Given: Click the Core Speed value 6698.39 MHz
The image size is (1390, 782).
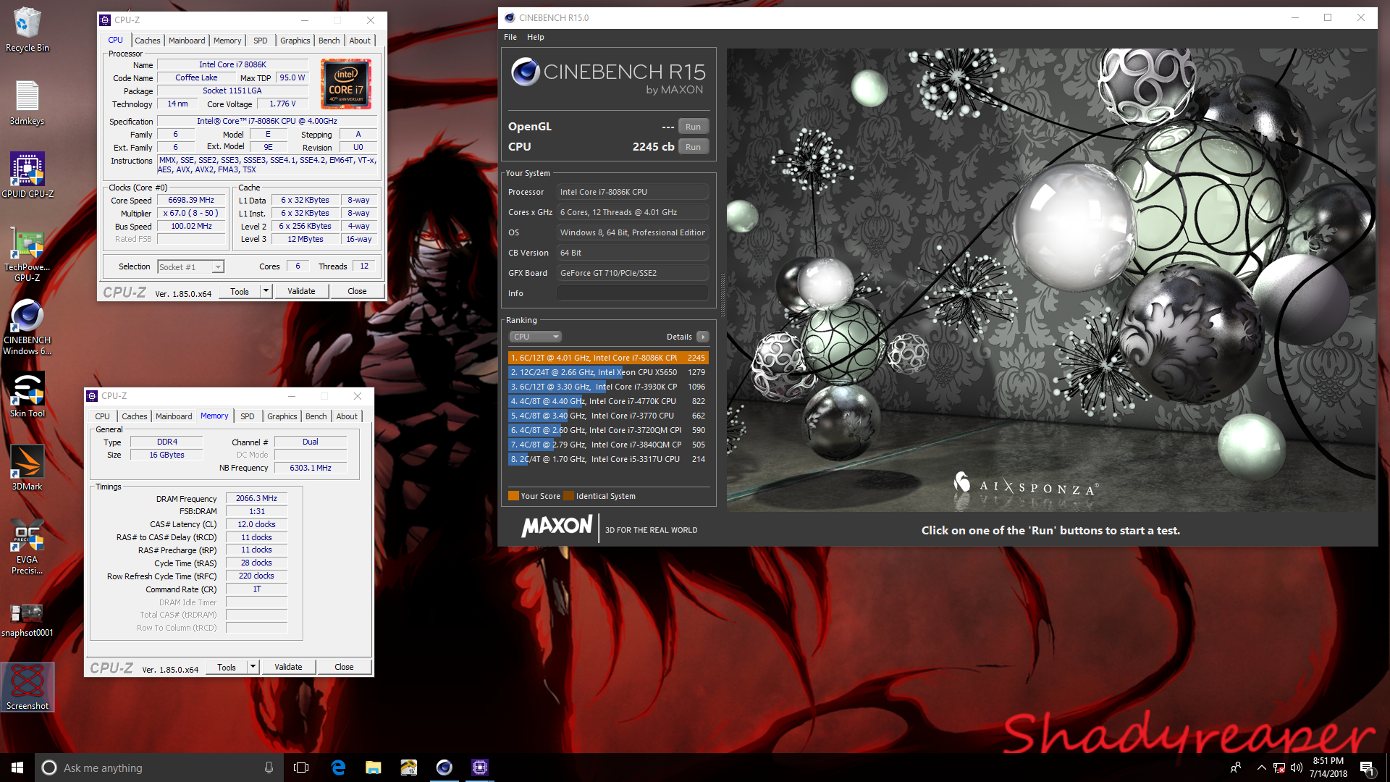Looking at the screenshot, I should [x=191, y=201].
